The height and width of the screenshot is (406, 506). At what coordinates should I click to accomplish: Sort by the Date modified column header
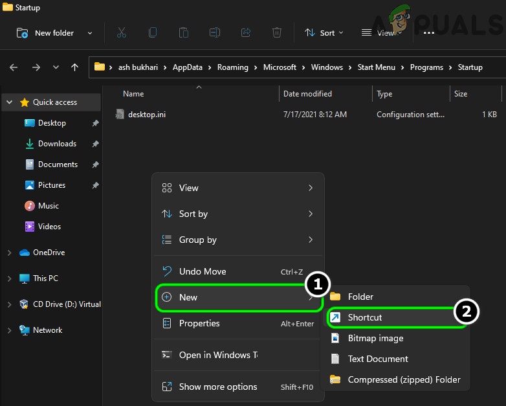pyautogui.click(x=308, y=94)
